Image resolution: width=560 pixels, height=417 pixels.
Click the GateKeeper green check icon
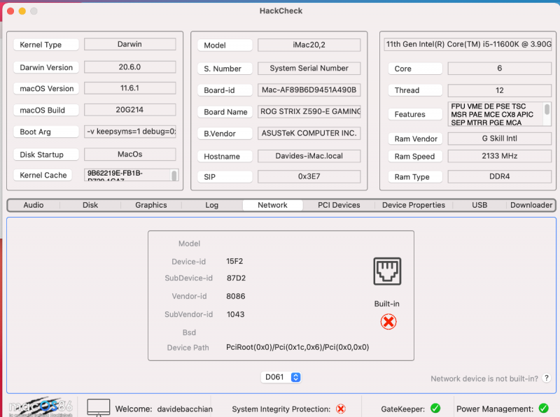tap(435, 409)
